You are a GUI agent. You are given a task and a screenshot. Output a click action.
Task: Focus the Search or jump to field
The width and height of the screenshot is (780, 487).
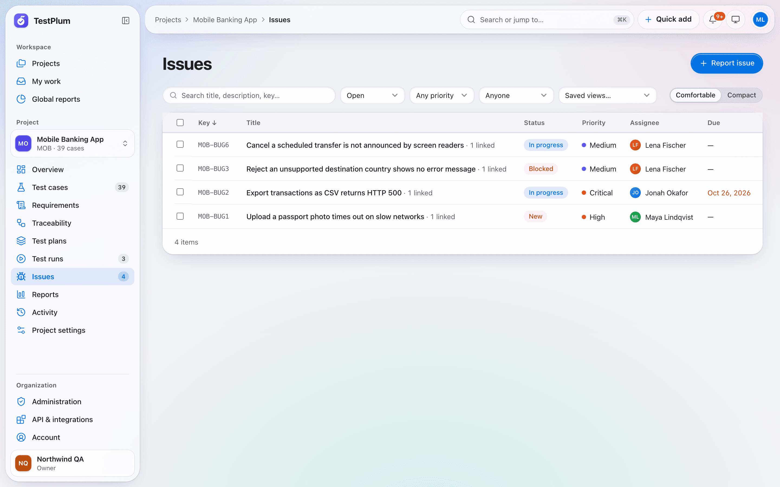coord(547,20)
